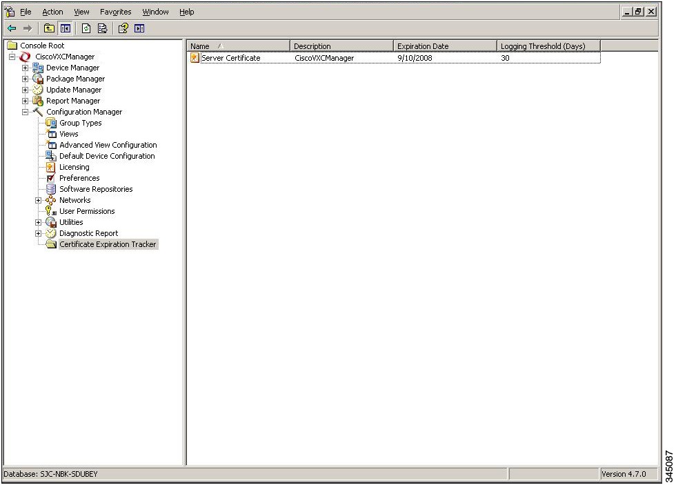Click the Preferences checkmark icon
This screenshot has width=676, height=485.
[51, 178]
